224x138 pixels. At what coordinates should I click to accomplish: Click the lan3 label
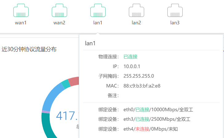(x=175, y=23)
